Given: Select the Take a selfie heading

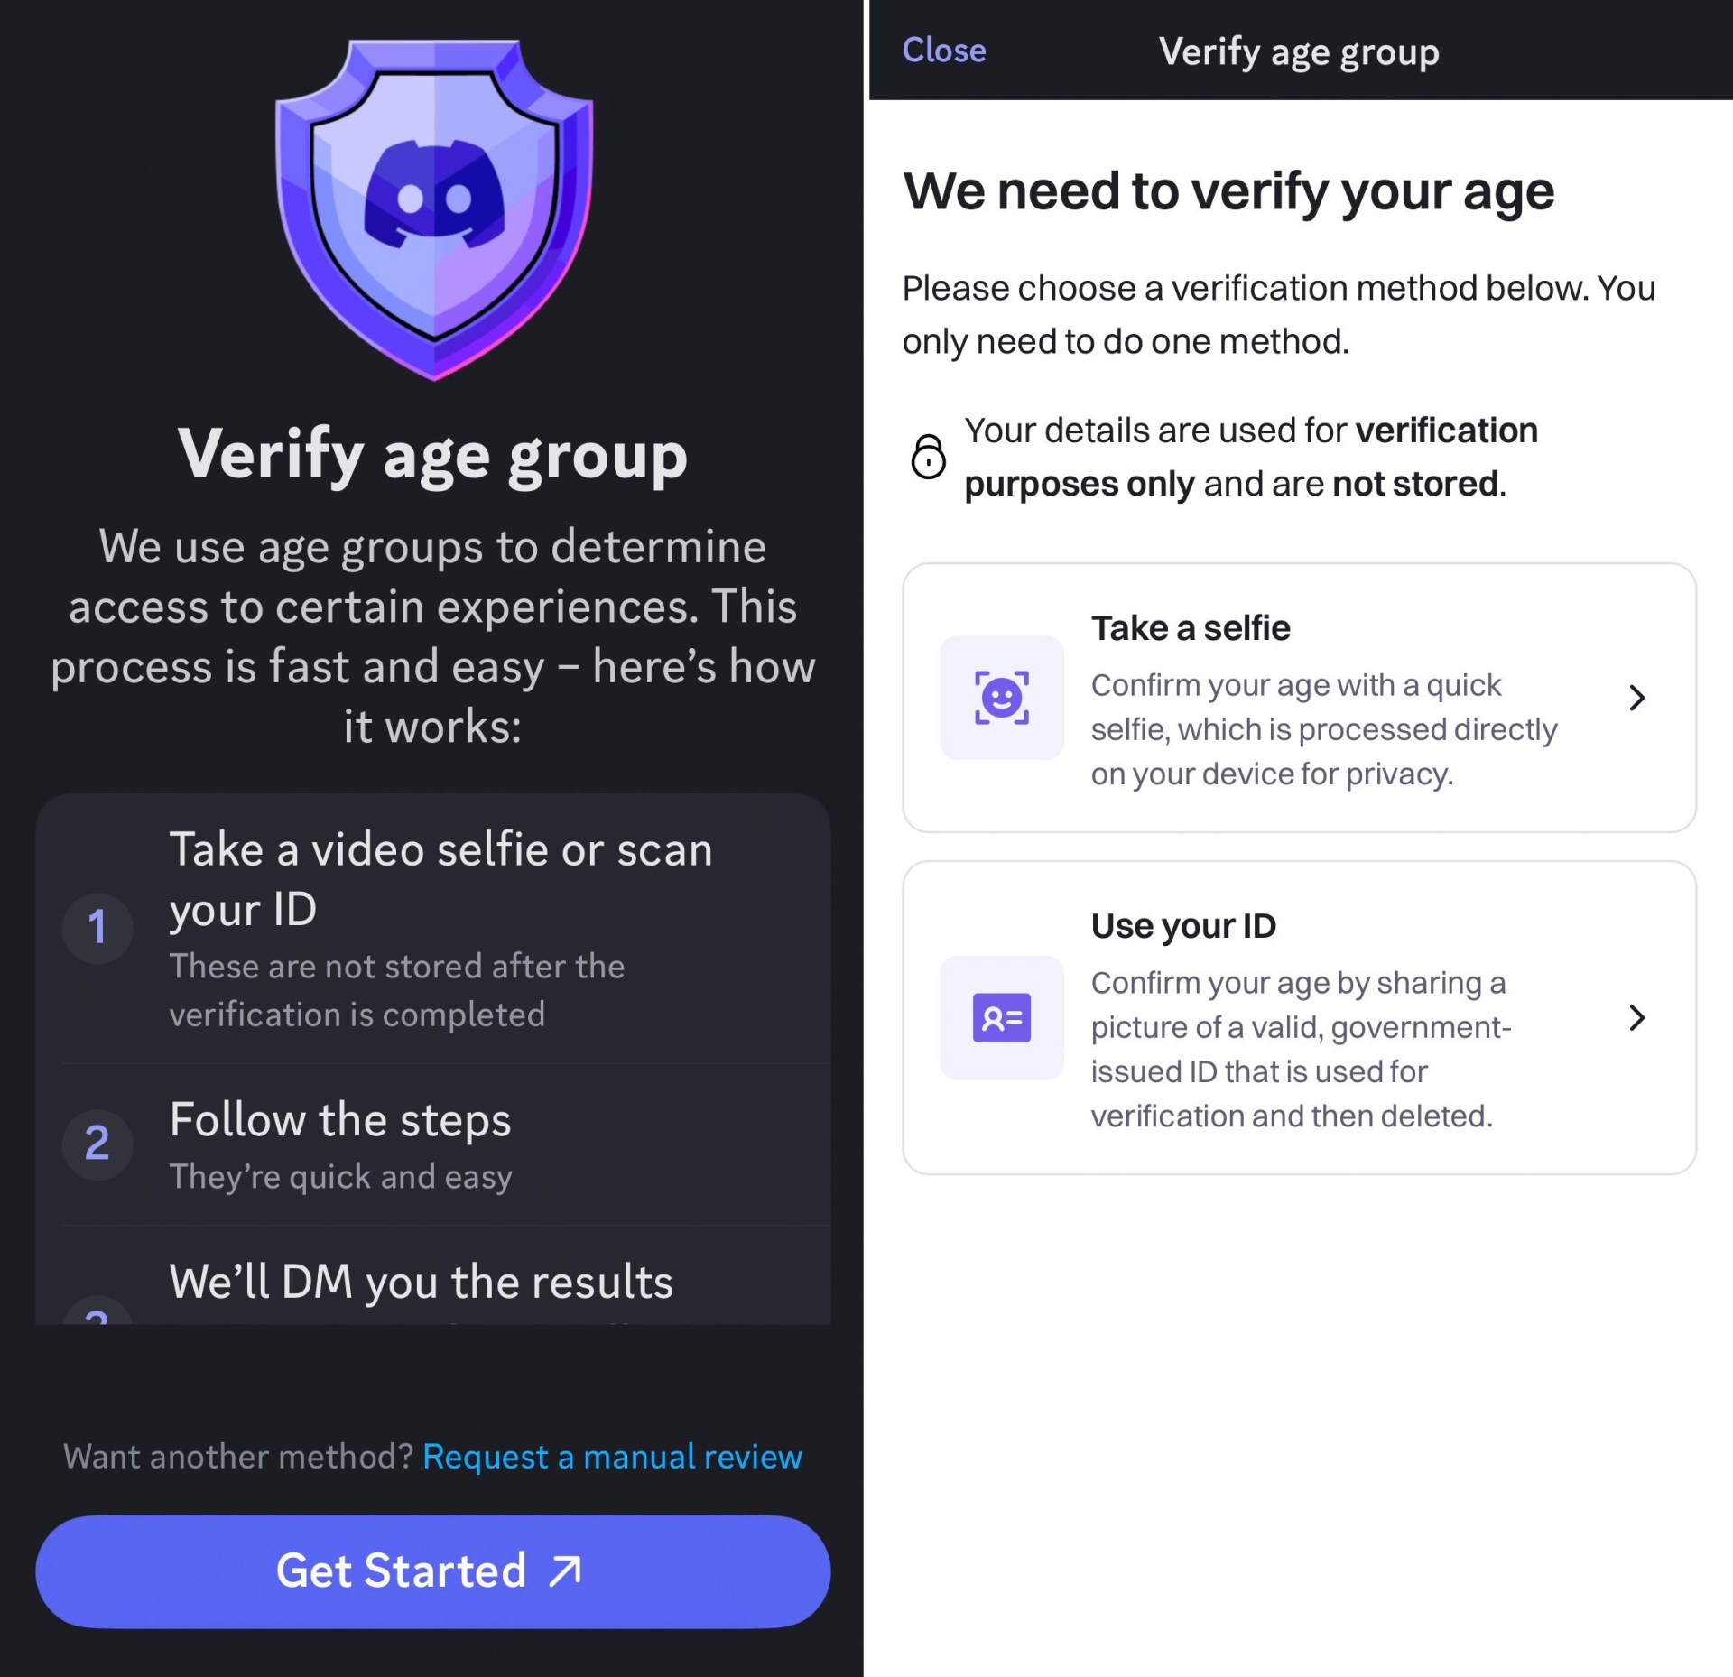Looking at the screenshot, I should 1191,628.
